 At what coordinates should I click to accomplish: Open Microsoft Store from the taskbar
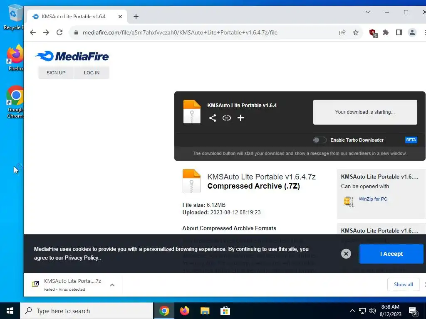pos(225,311)
